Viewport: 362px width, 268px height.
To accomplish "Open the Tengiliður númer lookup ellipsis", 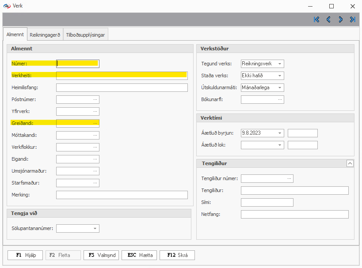I will coord(289,178).
